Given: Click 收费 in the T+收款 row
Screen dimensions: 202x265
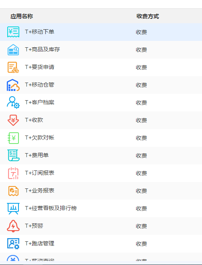Looking at the screenshot, I should [141, 120].
